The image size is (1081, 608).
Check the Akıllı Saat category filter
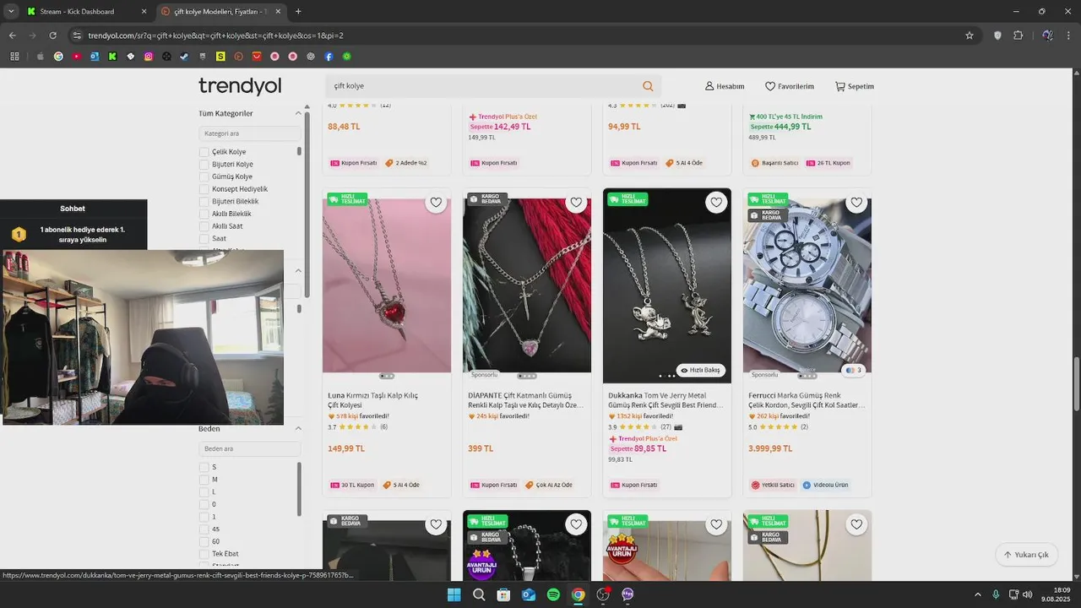pyautogui.click(x=204, y=226)
